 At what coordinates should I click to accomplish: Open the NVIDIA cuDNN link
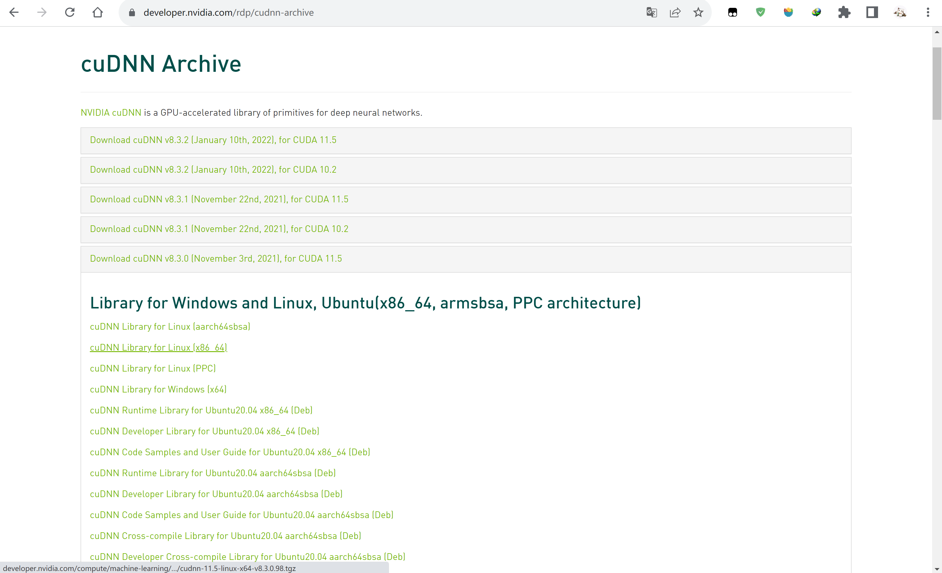(111, 113)
